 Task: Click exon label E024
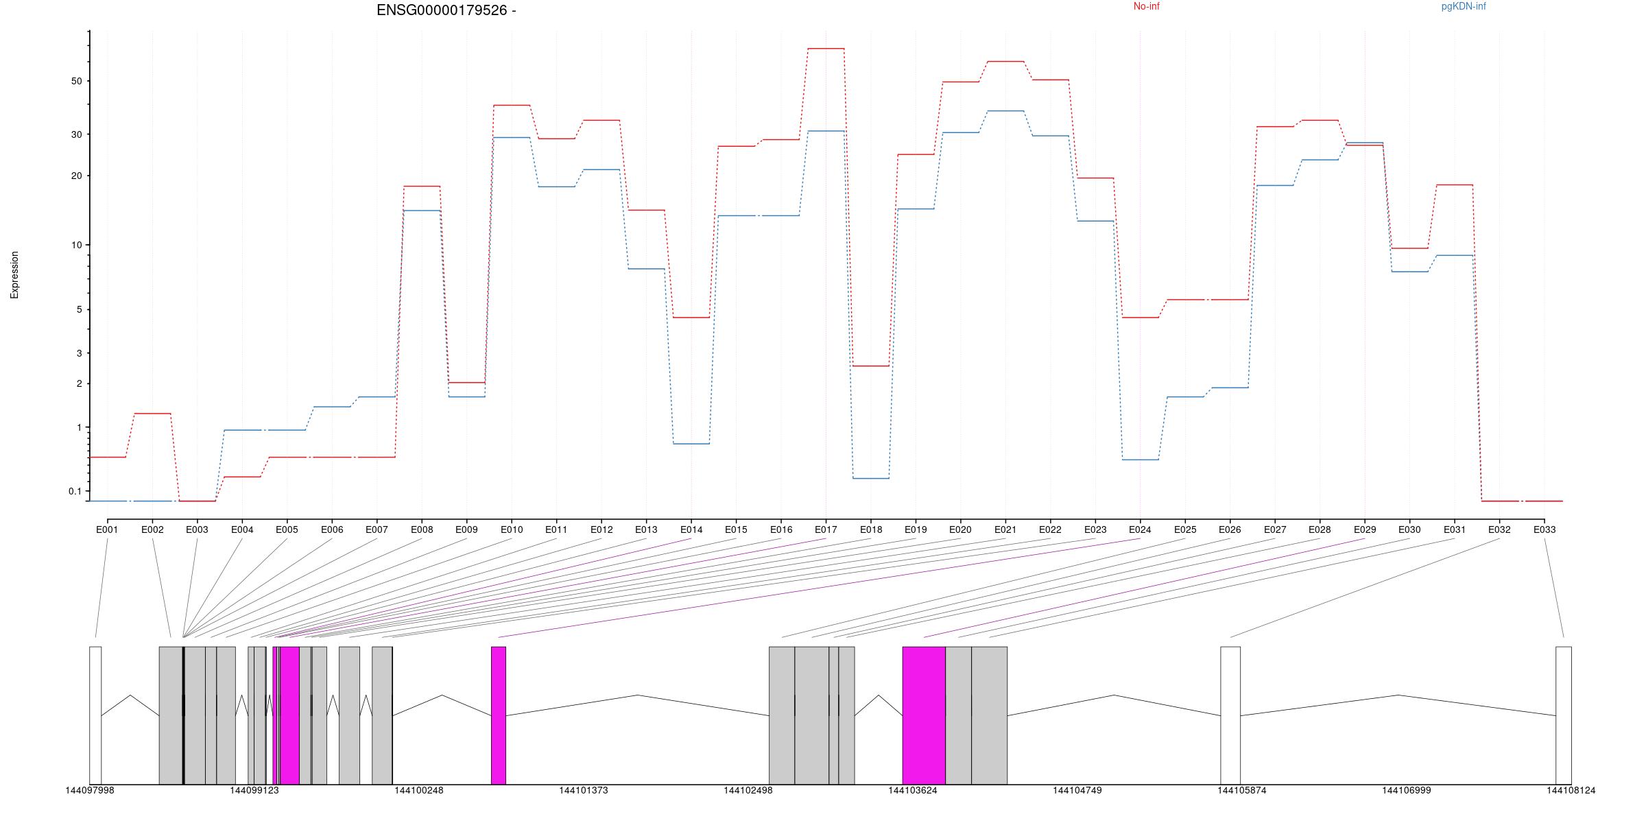tap(1140, 529)
